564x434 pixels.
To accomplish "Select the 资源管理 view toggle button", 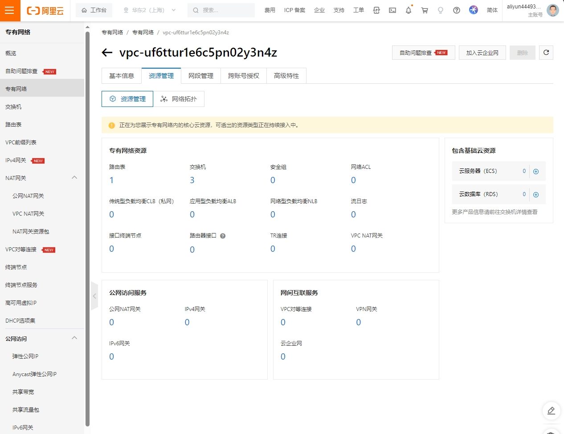I will tap(127, 99).
